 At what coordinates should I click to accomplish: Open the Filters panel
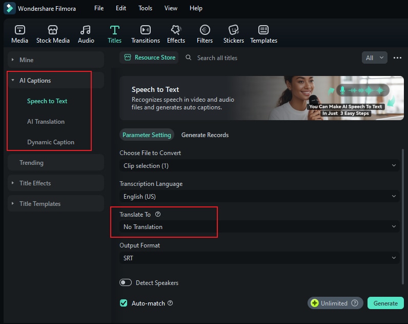point(205,34)
